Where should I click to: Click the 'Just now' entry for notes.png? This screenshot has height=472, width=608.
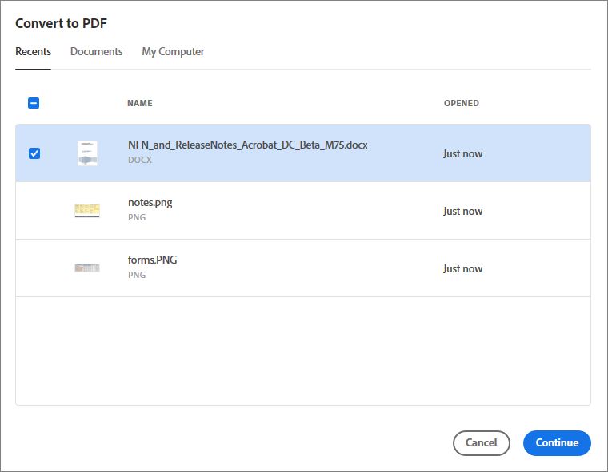(x=463, y=211)
